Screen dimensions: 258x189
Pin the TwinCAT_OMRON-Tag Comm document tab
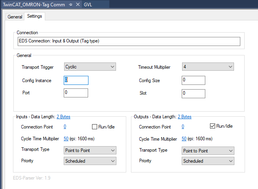click(x=70, y=5)
